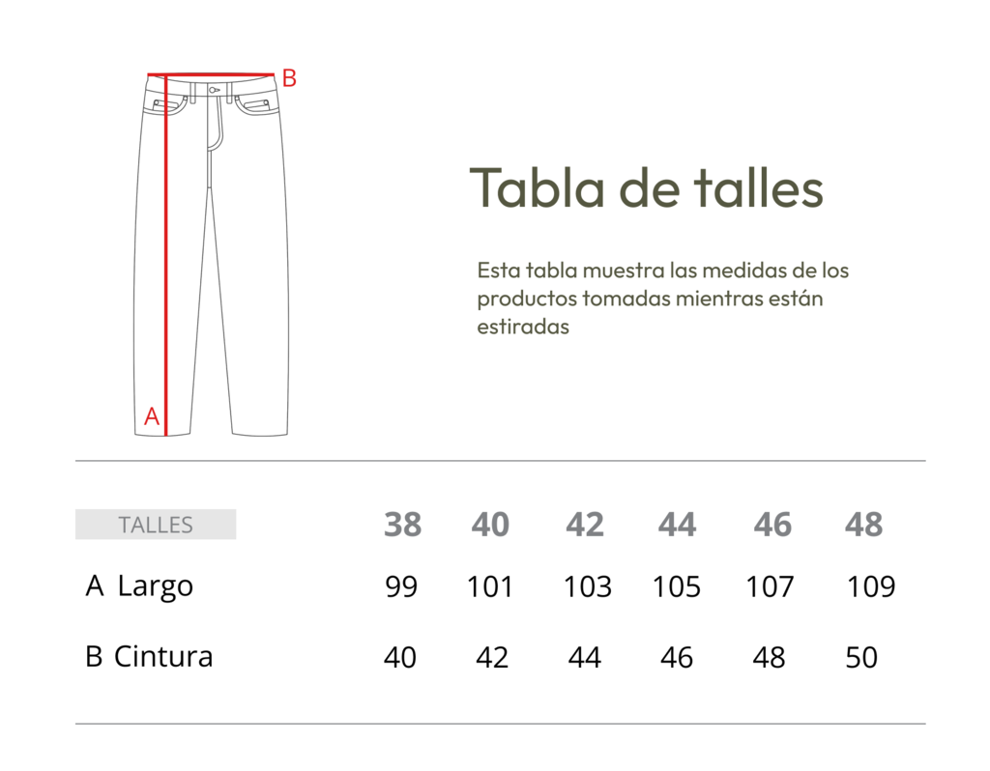Click size 38 column header

tap(402, 525)
